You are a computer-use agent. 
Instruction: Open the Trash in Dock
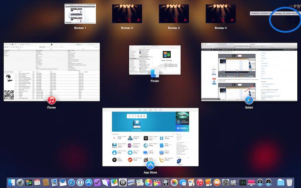(x=289, y=182)
